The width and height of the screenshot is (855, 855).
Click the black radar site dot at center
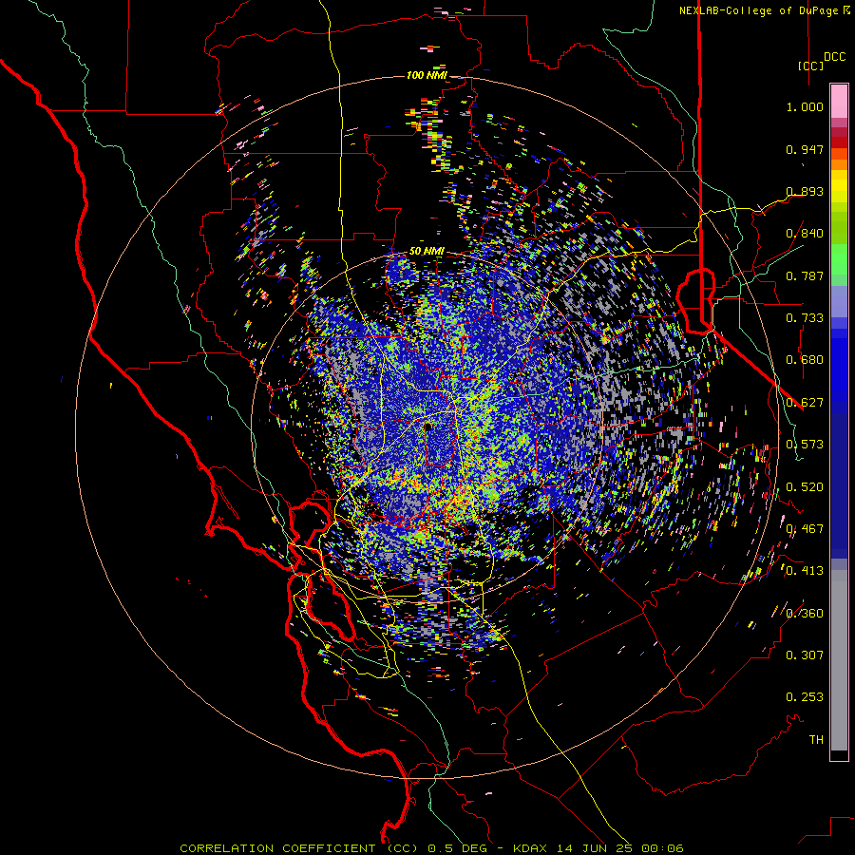(x=427, y=427)
